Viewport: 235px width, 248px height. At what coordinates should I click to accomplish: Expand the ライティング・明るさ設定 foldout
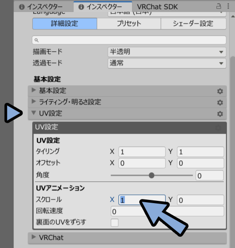coord(34,102)
